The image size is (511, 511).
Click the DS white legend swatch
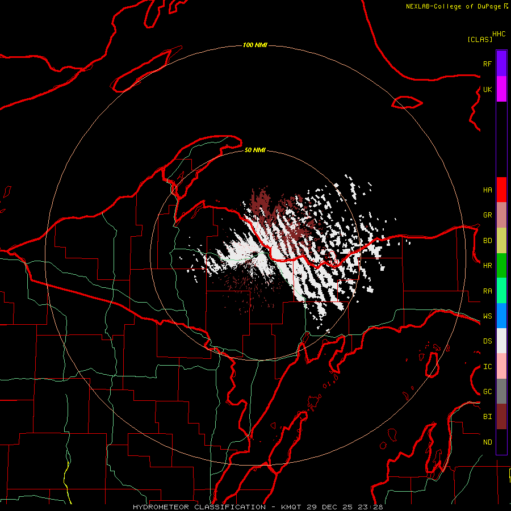click(x=501, y=341)
